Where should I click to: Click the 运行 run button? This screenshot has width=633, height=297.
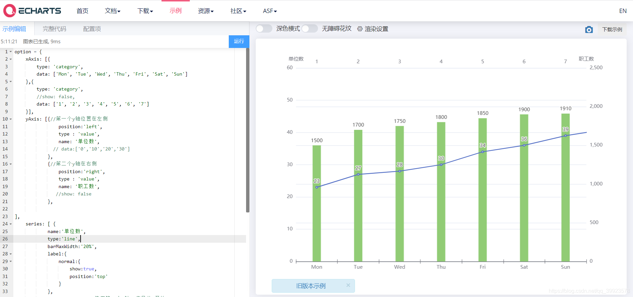click(x=239, y=41)
